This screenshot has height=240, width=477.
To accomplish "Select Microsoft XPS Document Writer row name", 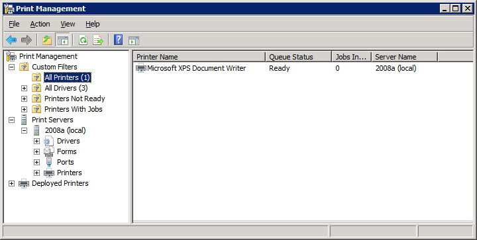I will pos(196,68).
